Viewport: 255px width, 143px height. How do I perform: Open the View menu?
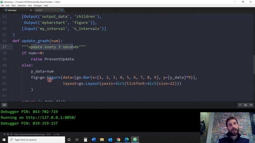(14, 6)
